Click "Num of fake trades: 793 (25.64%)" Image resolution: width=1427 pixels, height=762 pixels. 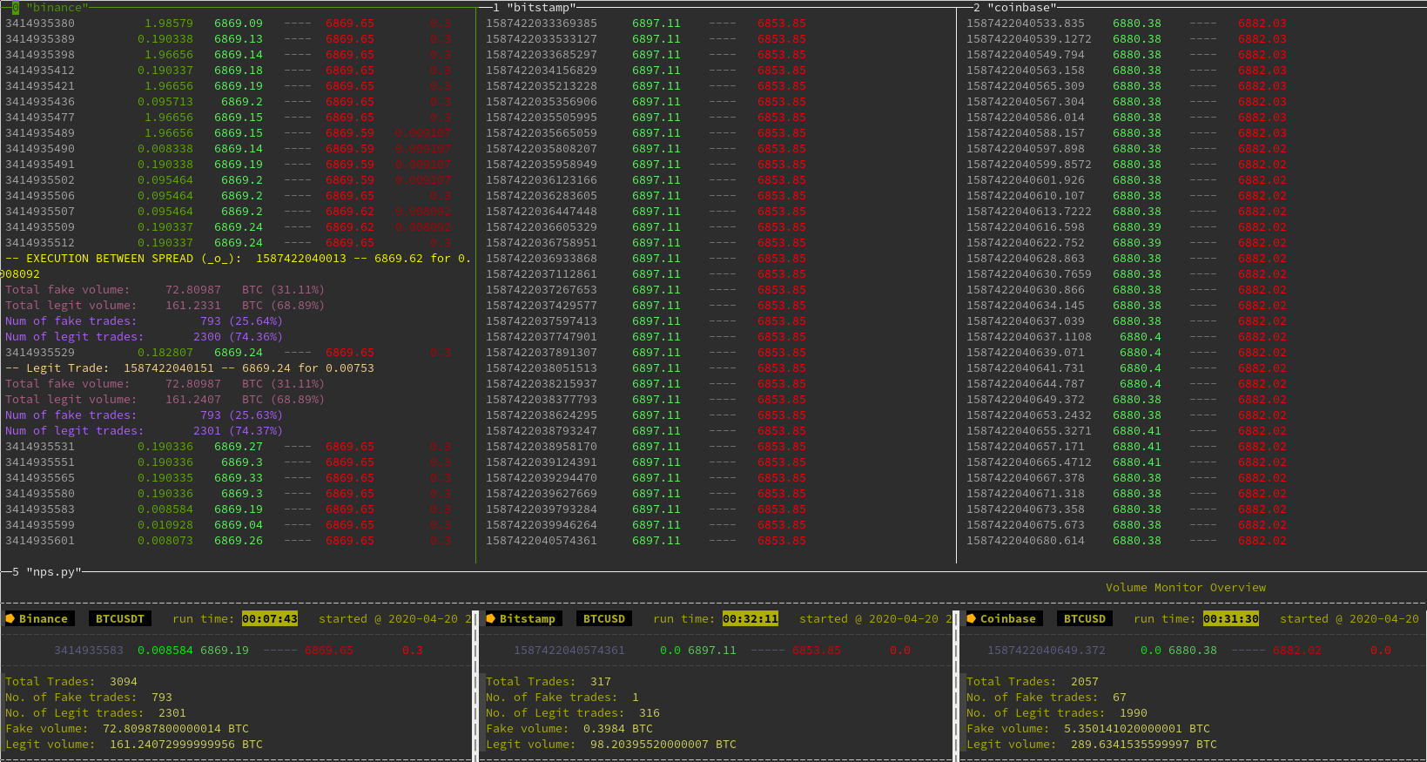pyautogui.click(x=144, y=321)
